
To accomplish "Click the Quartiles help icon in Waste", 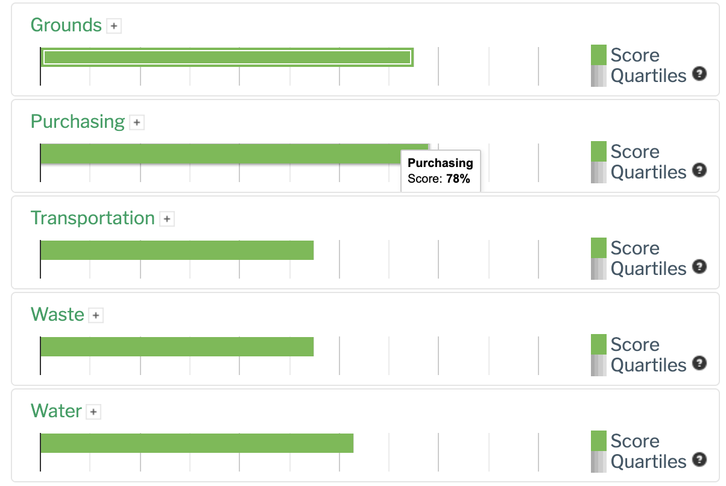I will tap(699, 364).
